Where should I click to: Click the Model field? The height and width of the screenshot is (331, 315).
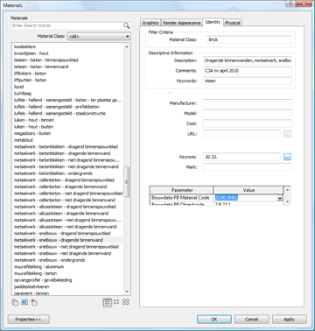click(248, 113)
